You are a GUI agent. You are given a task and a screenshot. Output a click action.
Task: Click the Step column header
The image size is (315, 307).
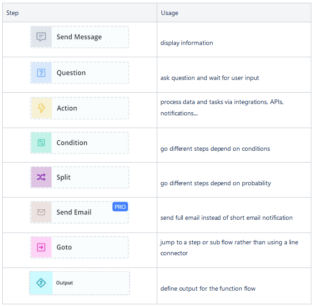click(12, 13)
